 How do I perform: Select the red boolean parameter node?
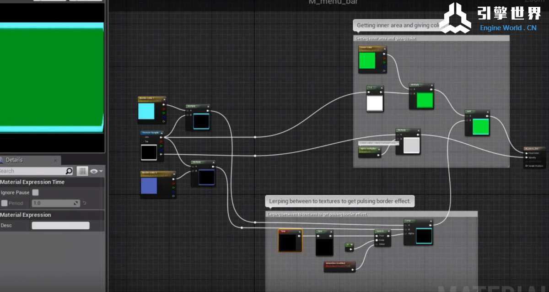coord(339,266)
